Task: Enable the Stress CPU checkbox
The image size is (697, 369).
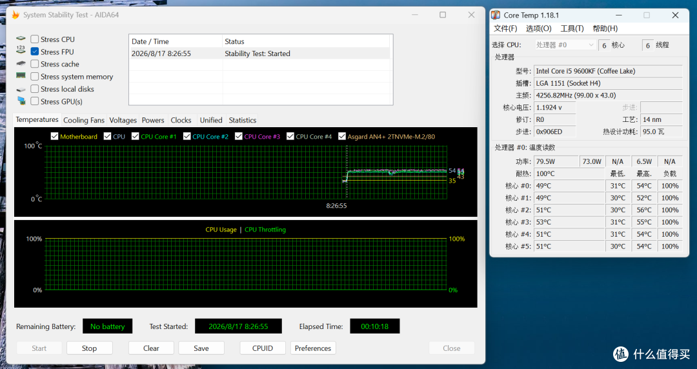Action: click(35, 39)
